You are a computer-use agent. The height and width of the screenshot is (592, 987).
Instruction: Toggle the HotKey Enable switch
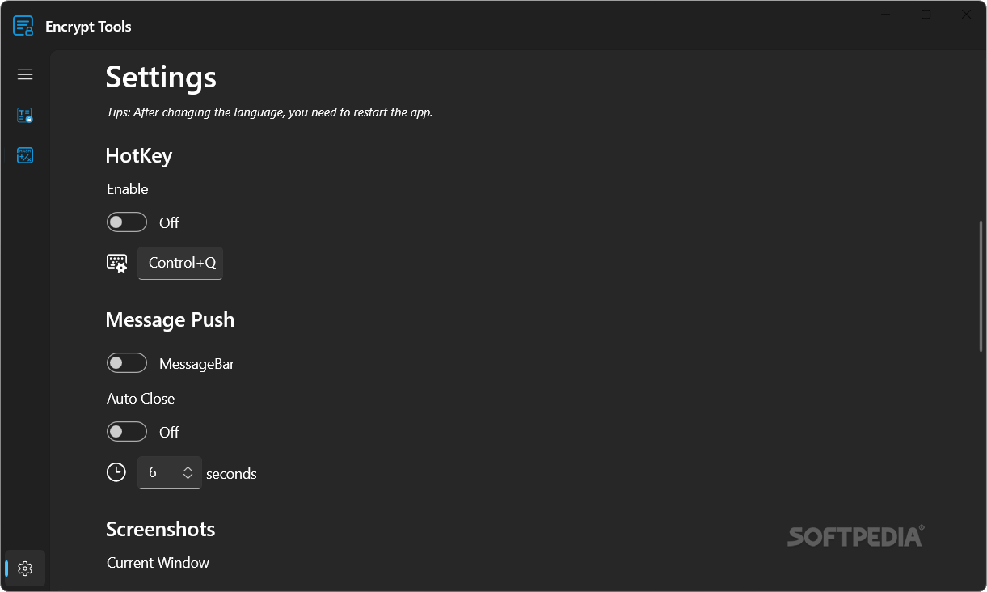click(127, 222)
